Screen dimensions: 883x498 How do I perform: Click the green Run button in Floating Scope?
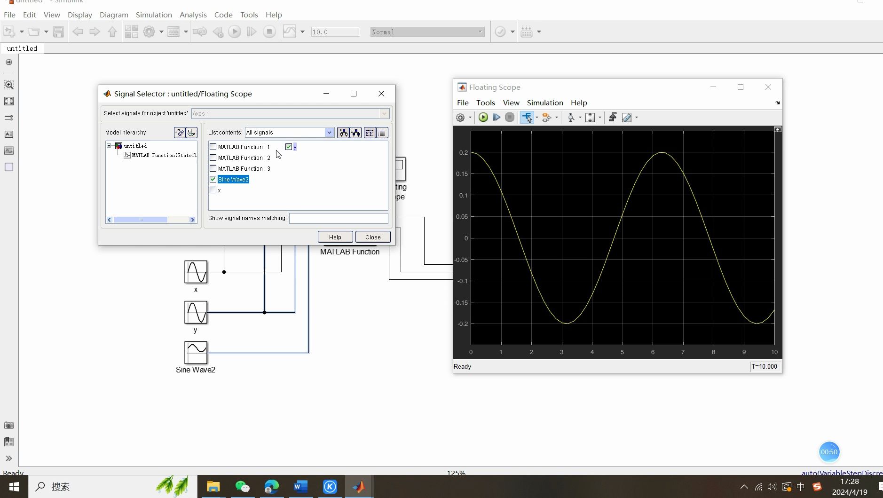[x=483, y=118]
